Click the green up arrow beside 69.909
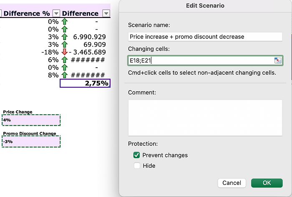 click(x=64, y=44)
